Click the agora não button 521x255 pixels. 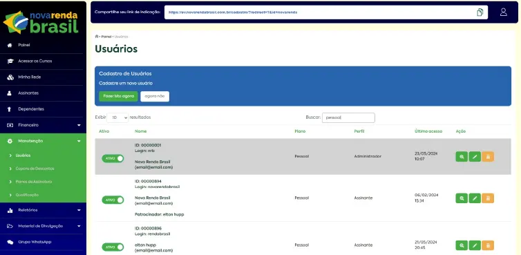pyautogui.click(x=155, y=96)
